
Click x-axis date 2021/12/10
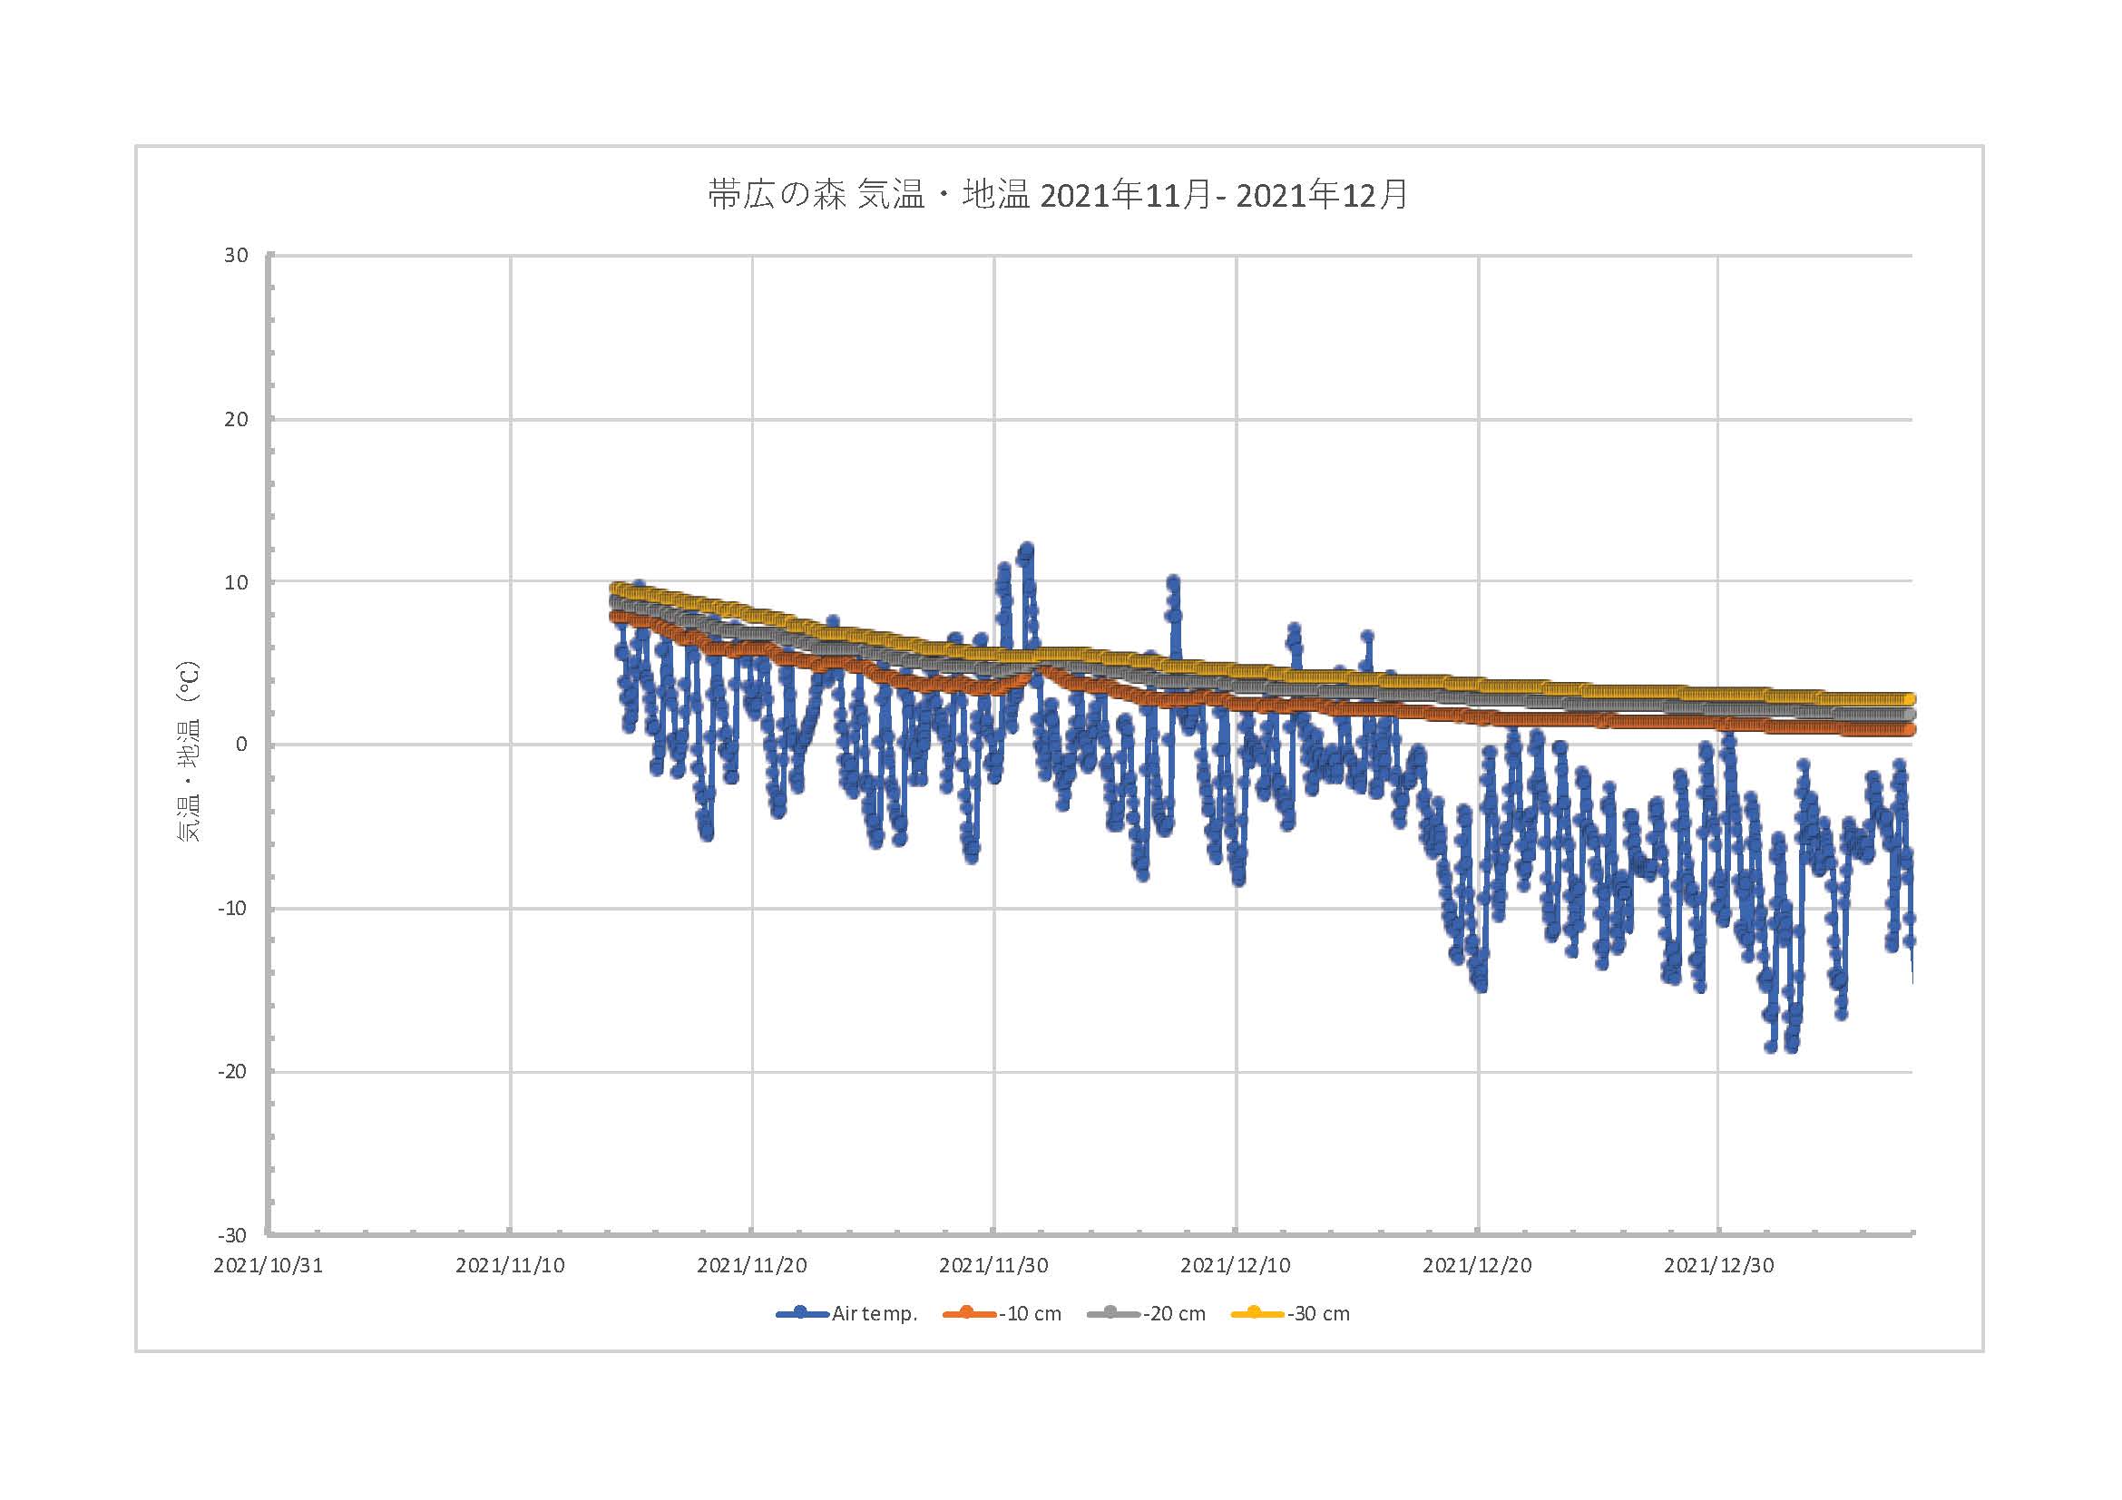pos(1236,1265)
